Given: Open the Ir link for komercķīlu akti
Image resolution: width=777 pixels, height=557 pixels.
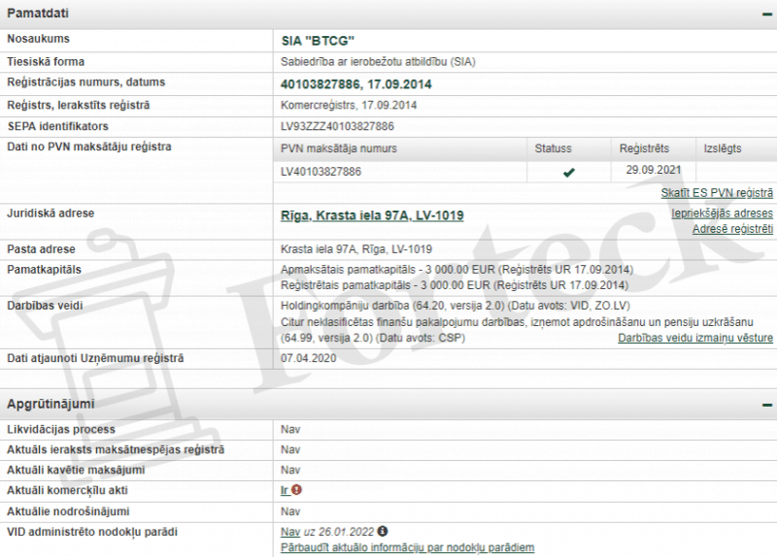Looking at the screenshot, I should click(x=285, y=490).
